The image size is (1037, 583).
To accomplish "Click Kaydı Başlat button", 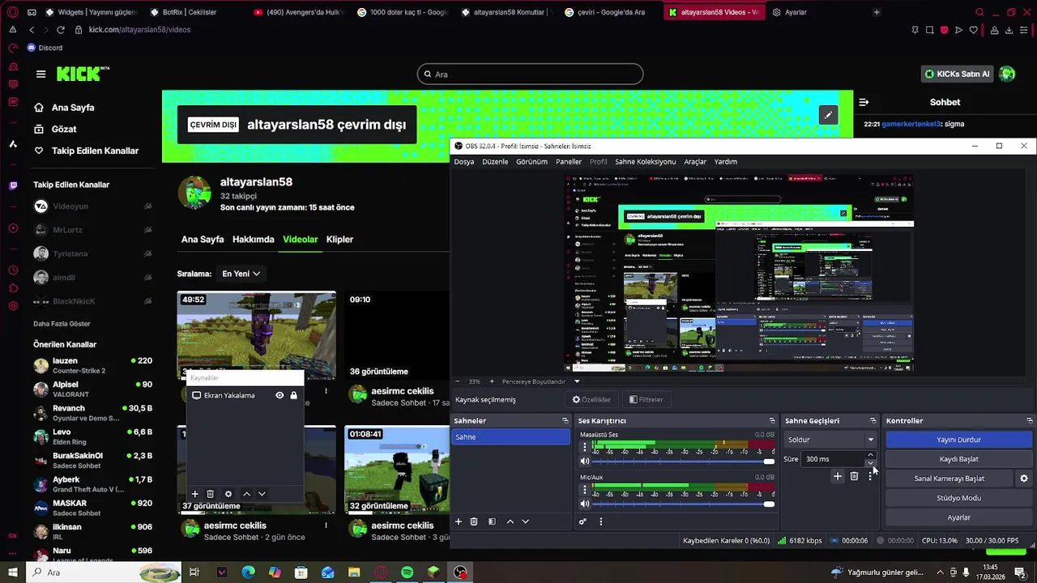I will point(959,459).
